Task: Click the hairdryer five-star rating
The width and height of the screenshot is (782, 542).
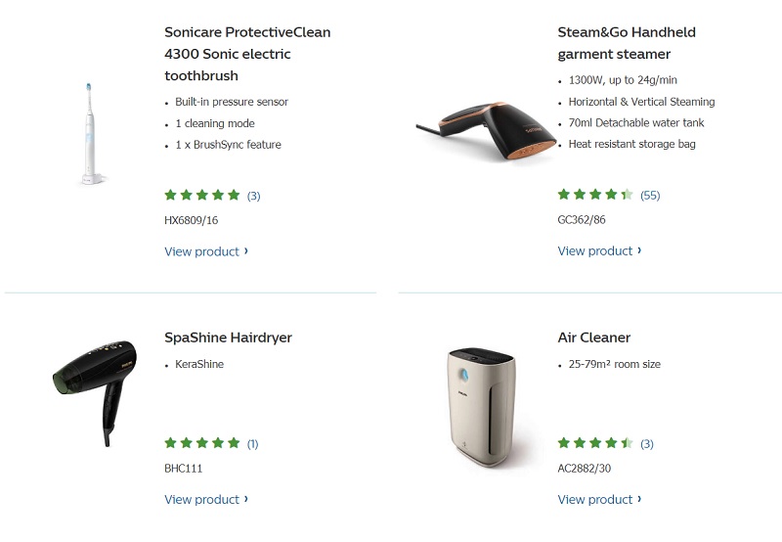Action: tap(201, 443)
